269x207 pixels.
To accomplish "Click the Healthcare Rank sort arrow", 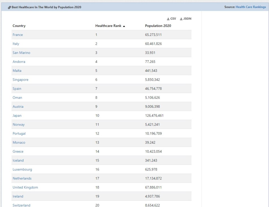I will click(x=124, y=26).
